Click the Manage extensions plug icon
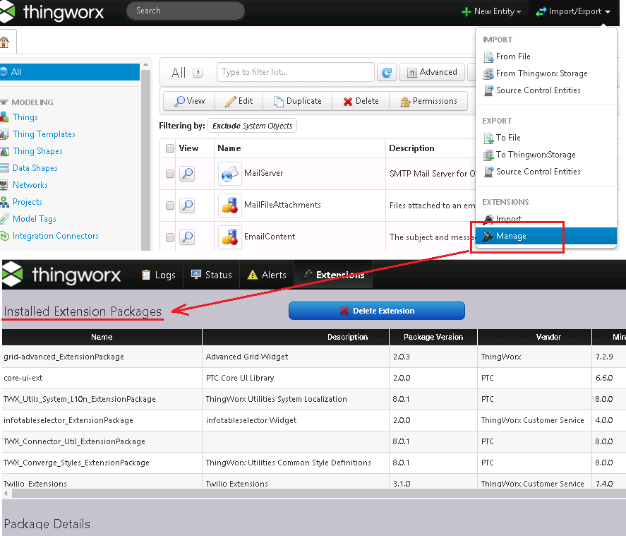The image size is (626, 536). pyautogui.click(x=488, y=236)
